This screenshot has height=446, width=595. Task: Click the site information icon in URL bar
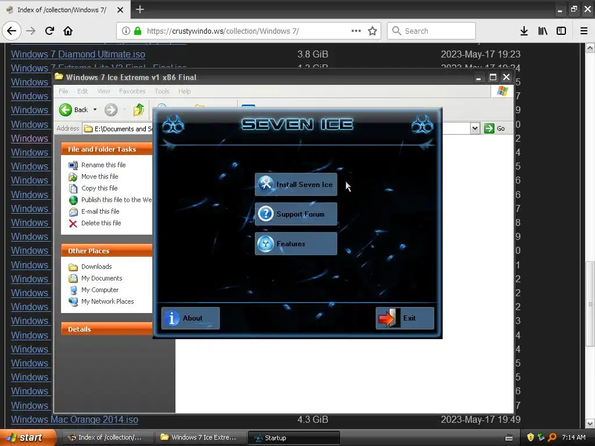(126, 31)
